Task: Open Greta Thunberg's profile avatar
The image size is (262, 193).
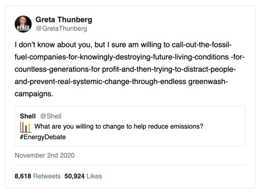Action: (x=23, y=24)
